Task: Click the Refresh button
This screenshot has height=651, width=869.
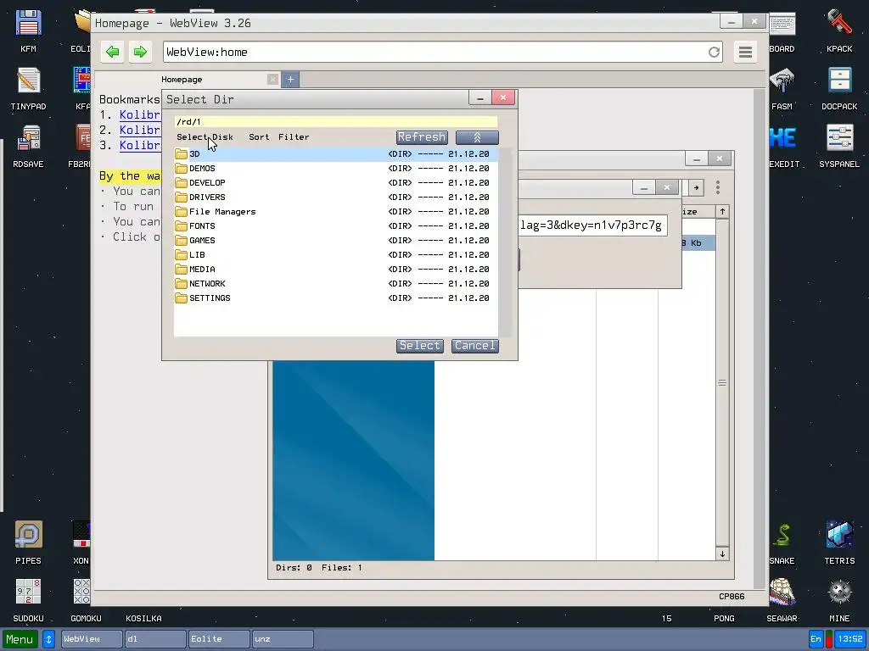Action: click(422, 137)
